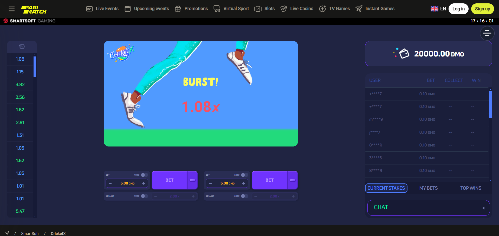This screenshot has width=499, height=236.
Task: Click the round history clock icon
Action: tap(22, 47)
